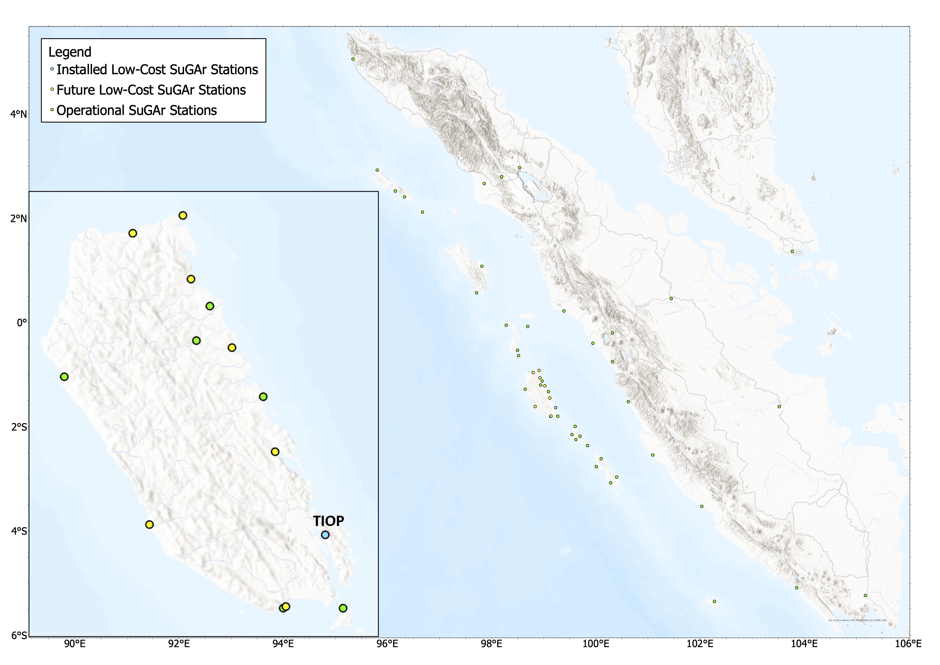Screen dimensions: 940x665
Task: Click the westernmost green marker in inset map
Action: click(64, 377)
